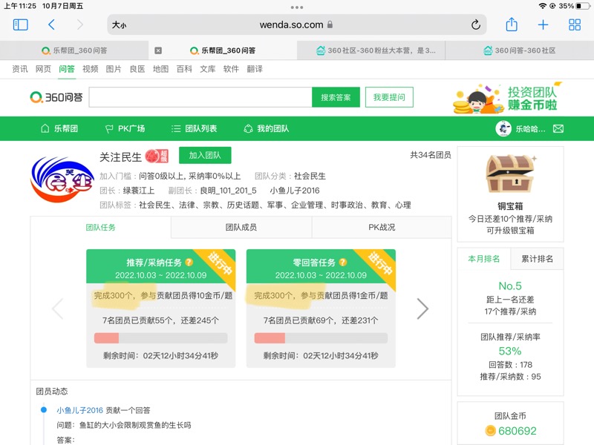Open PK广场 in the green bar
Viewport: 594px width, 445px height.
125,128
